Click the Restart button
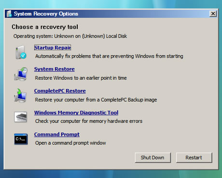The width and height of the screenshot is (222, 178). pyautogui.click(x=194, y=158)
